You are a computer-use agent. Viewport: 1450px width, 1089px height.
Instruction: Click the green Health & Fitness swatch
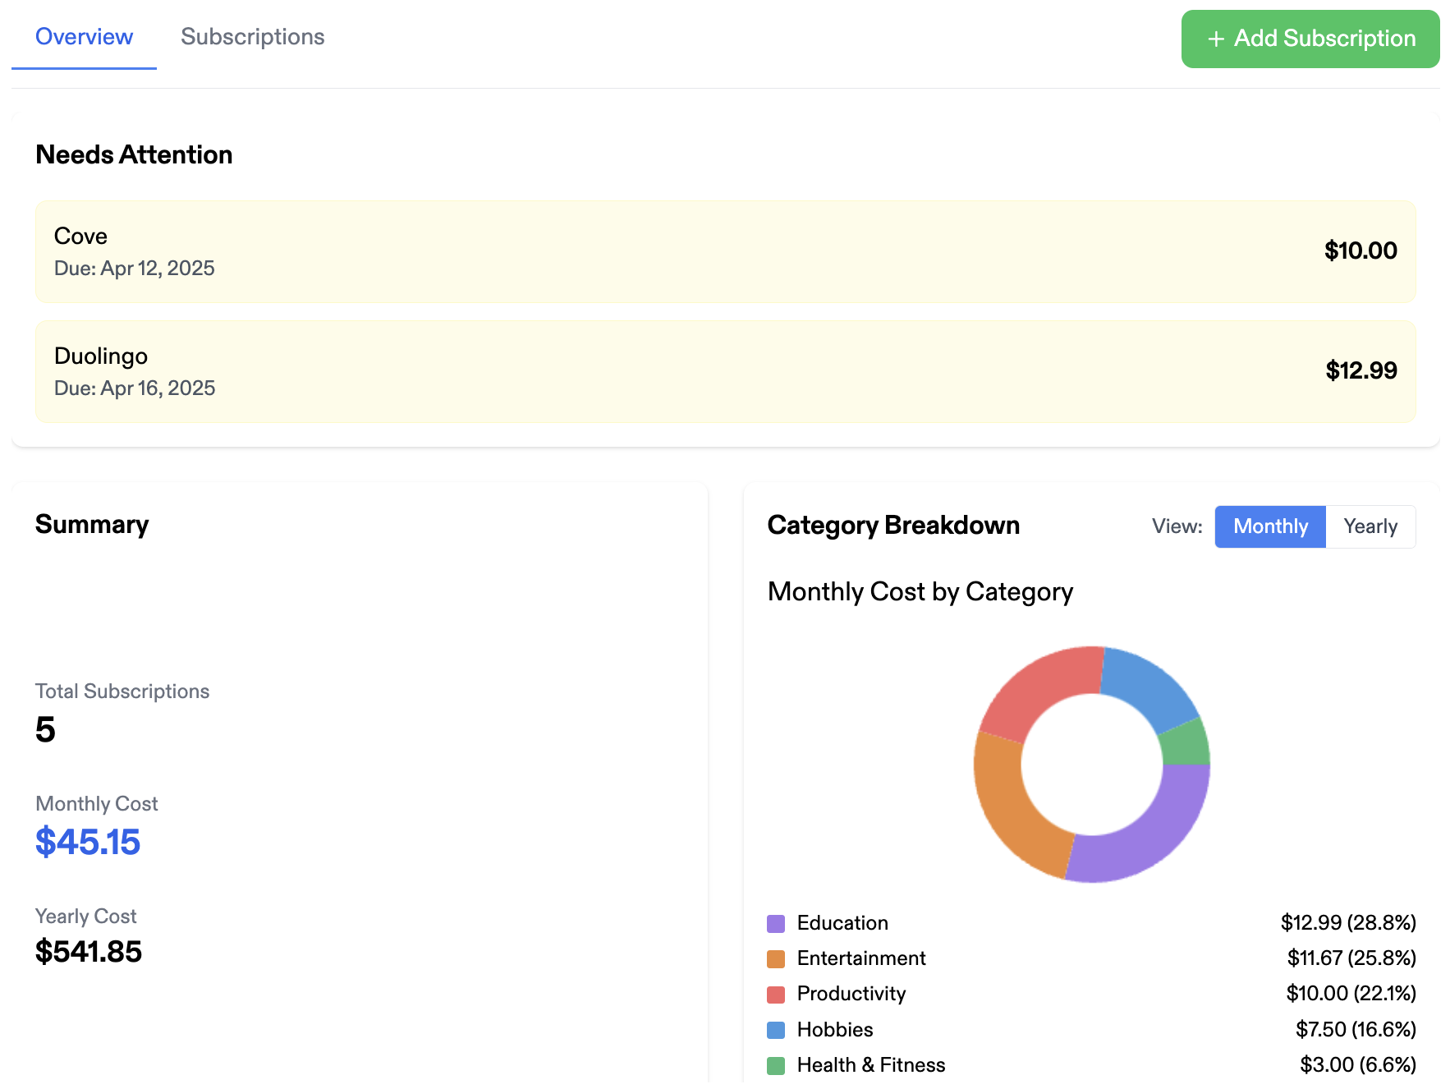(776, 1065)
